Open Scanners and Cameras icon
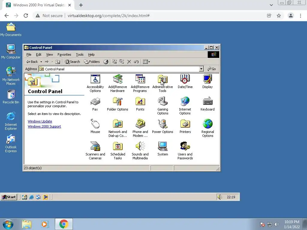The height and width of the screenshot is (230, 307). (x=95, y=151)
